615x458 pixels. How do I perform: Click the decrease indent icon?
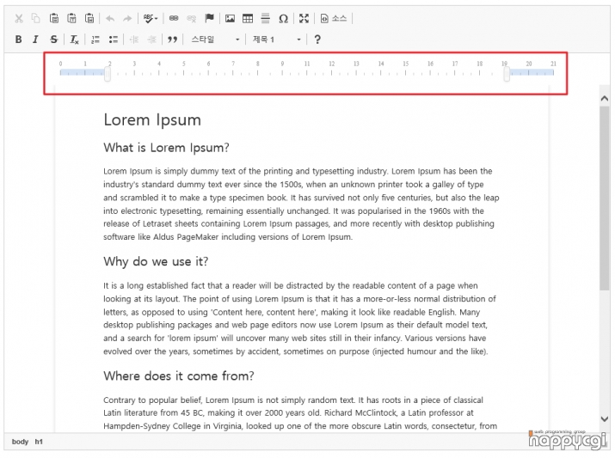coord(133,40)
